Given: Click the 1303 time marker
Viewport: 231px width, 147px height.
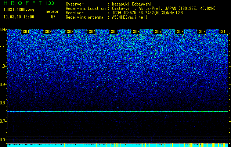Looking at the screenshot, I should (x=69, y=31).
